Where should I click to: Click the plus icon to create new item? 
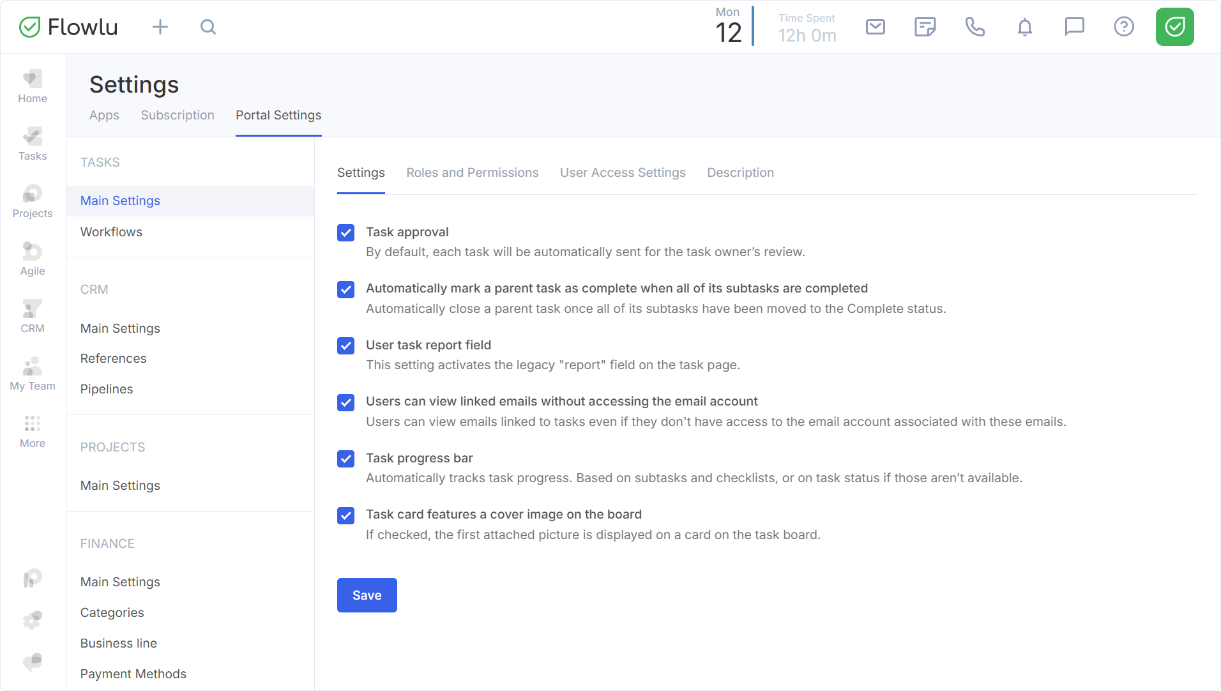click(x=160, y=27)
